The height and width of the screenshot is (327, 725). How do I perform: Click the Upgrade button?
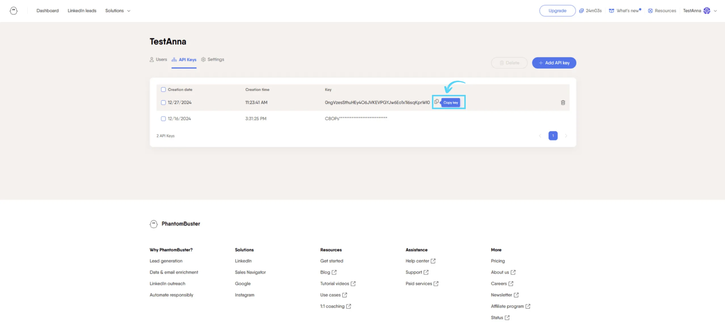point(557,11)
